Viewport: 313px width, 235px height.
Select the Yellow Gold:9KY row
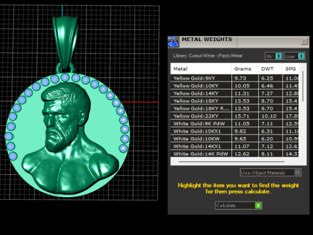[235, 78]
